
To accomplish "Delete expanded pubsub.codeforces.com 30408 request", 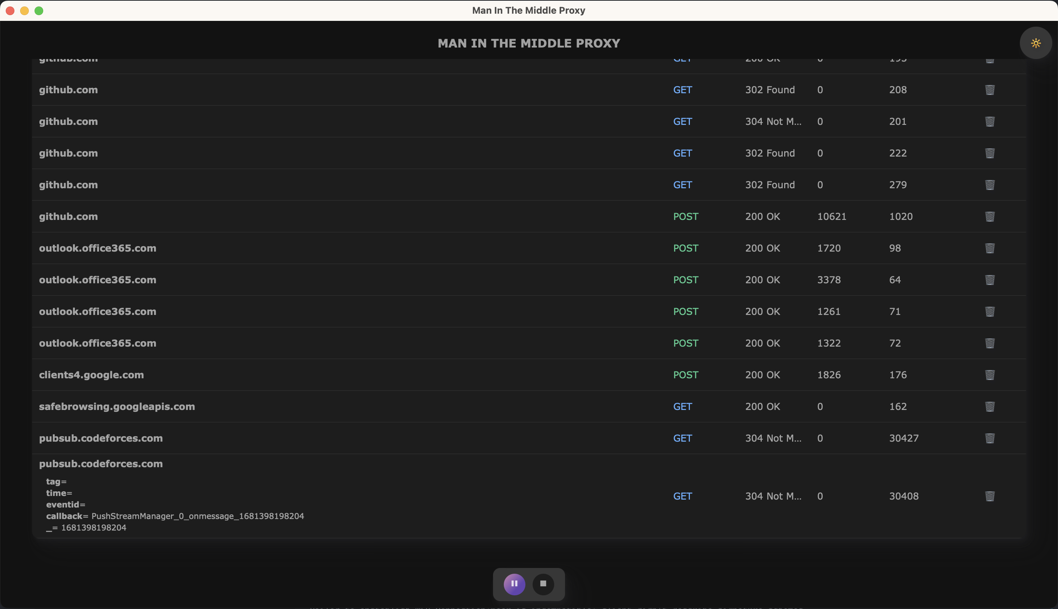I will click(989, 496).
